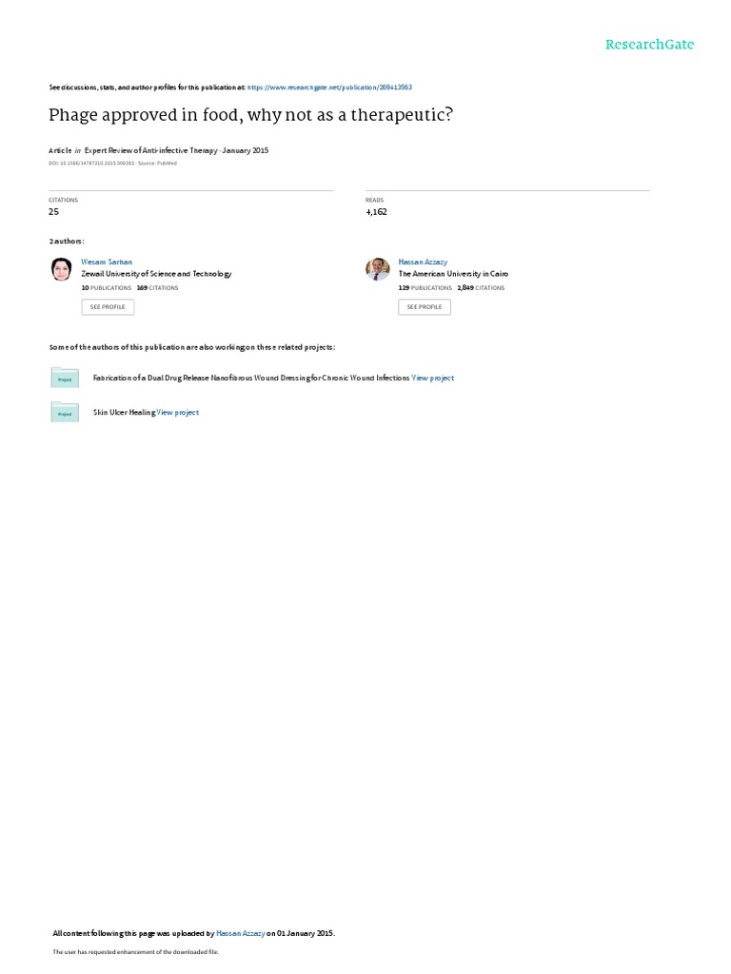731x974 pixels.
Task: Click Expert Review of Anti-infective Therapy journal name
Action: coord(151,150)
